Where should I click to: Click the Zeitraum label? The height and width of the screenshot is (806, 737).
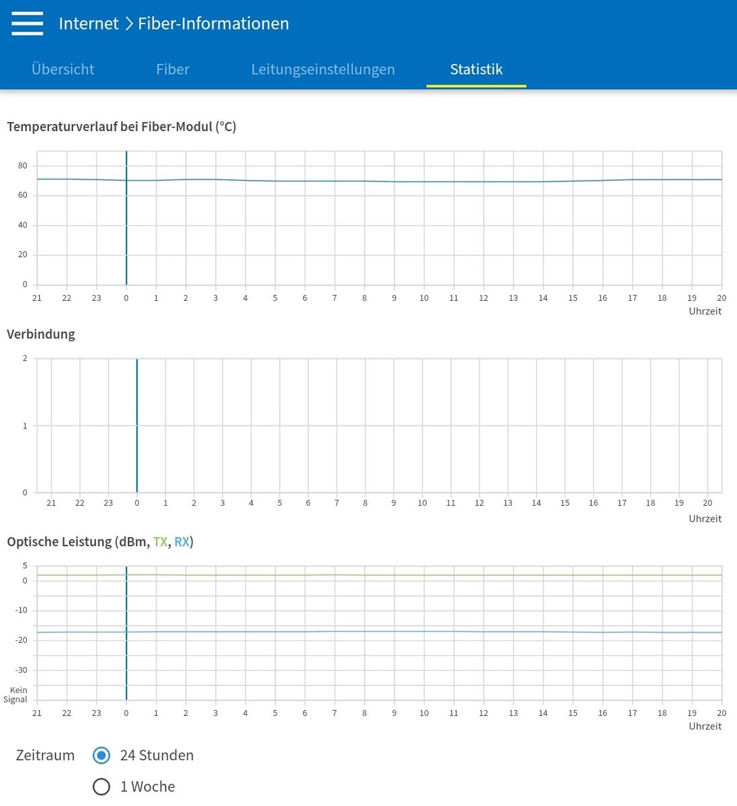tap(45, 756)
